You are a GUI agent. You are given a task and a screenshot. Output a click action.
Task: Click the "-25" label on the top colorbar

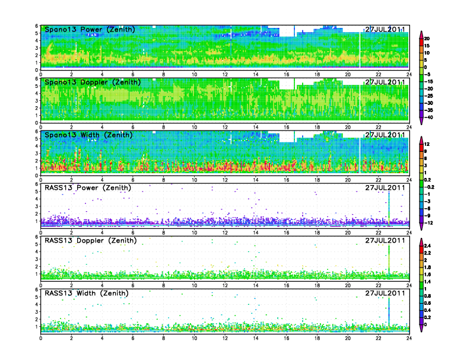(428, 96)
